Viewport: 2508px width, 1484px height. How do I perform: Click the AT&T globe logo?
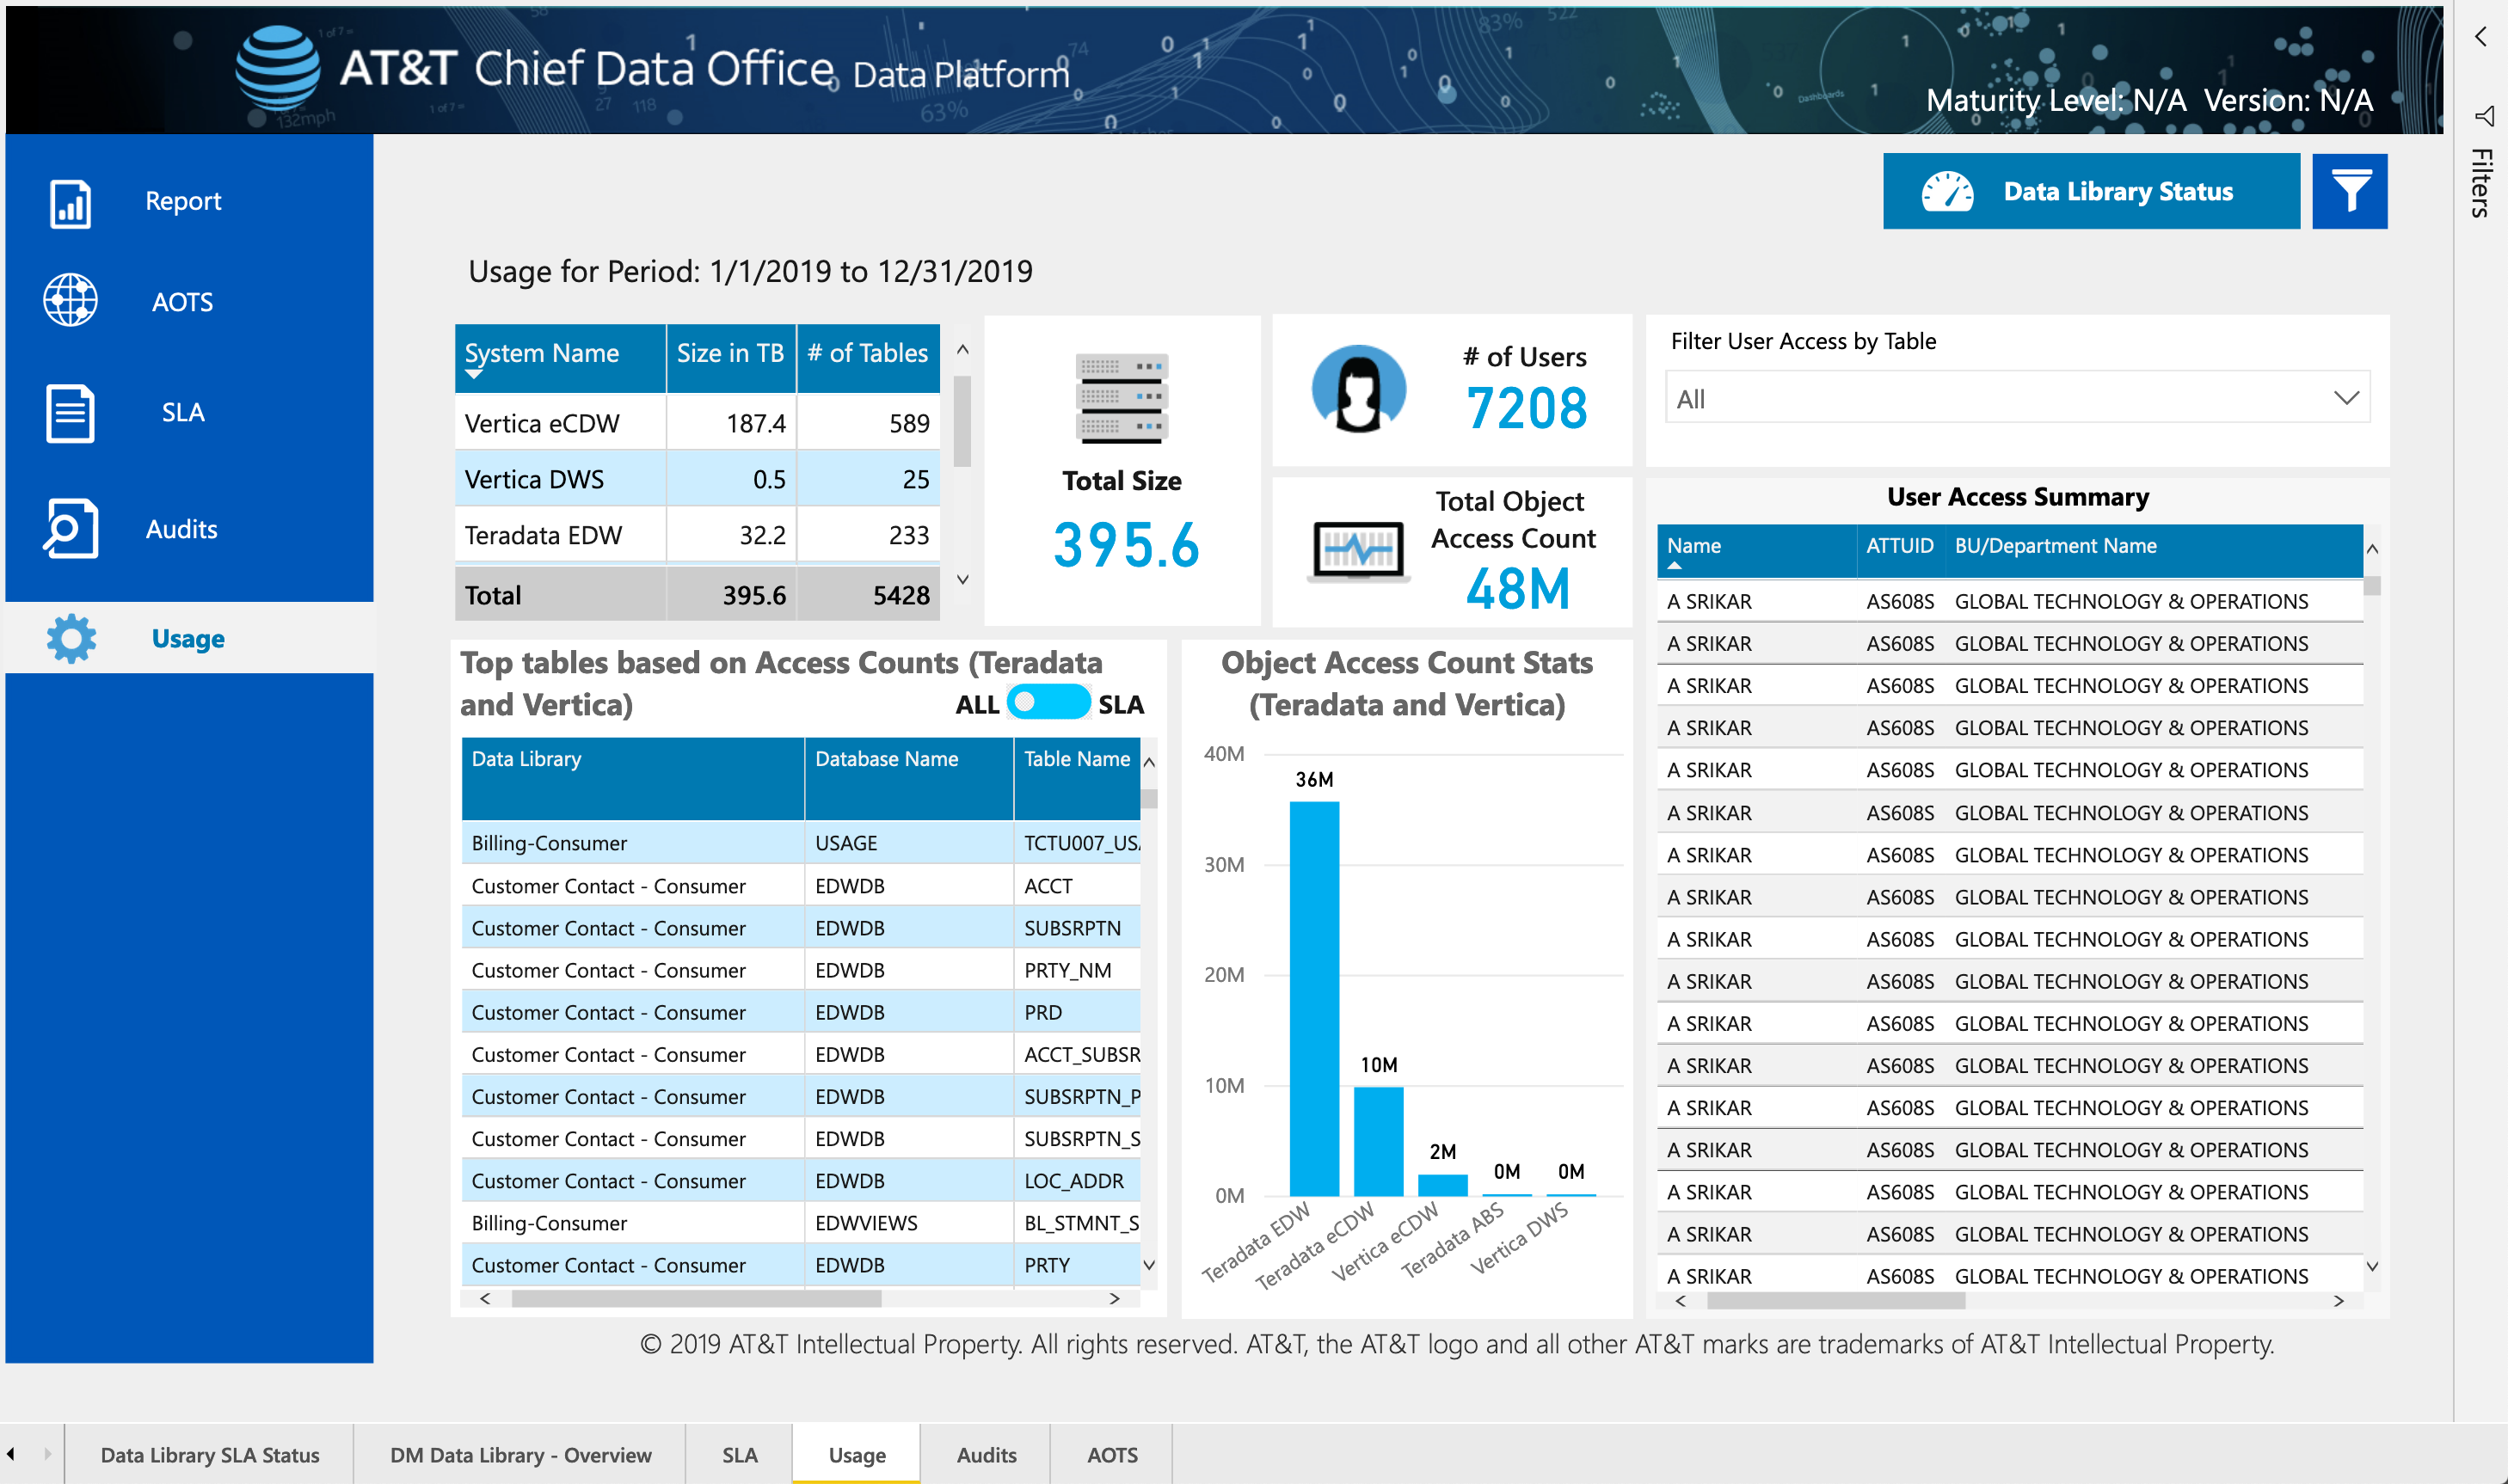coord(277,67)
